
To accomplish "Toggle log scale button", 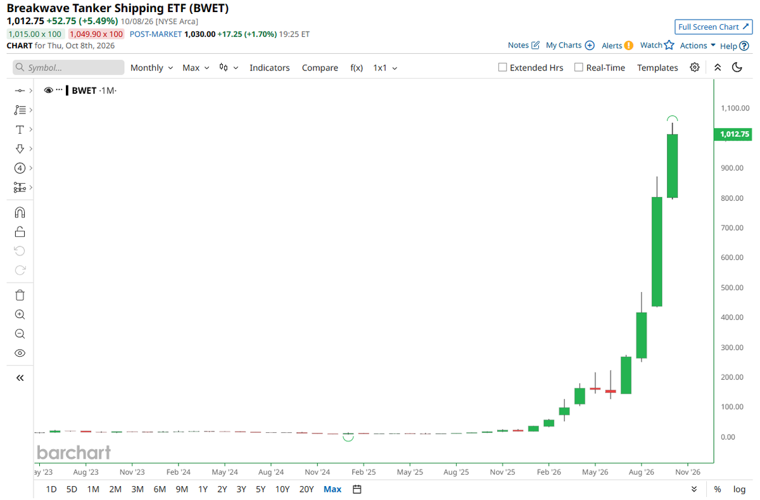I will point(739,489).
